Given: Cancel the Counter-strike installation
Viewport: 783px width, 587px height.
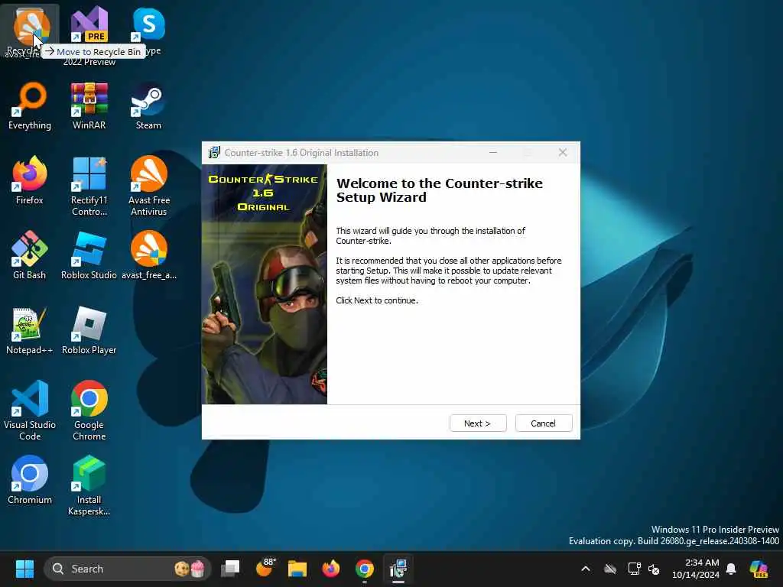Looking at the screenshot, I should coord(544,423).
